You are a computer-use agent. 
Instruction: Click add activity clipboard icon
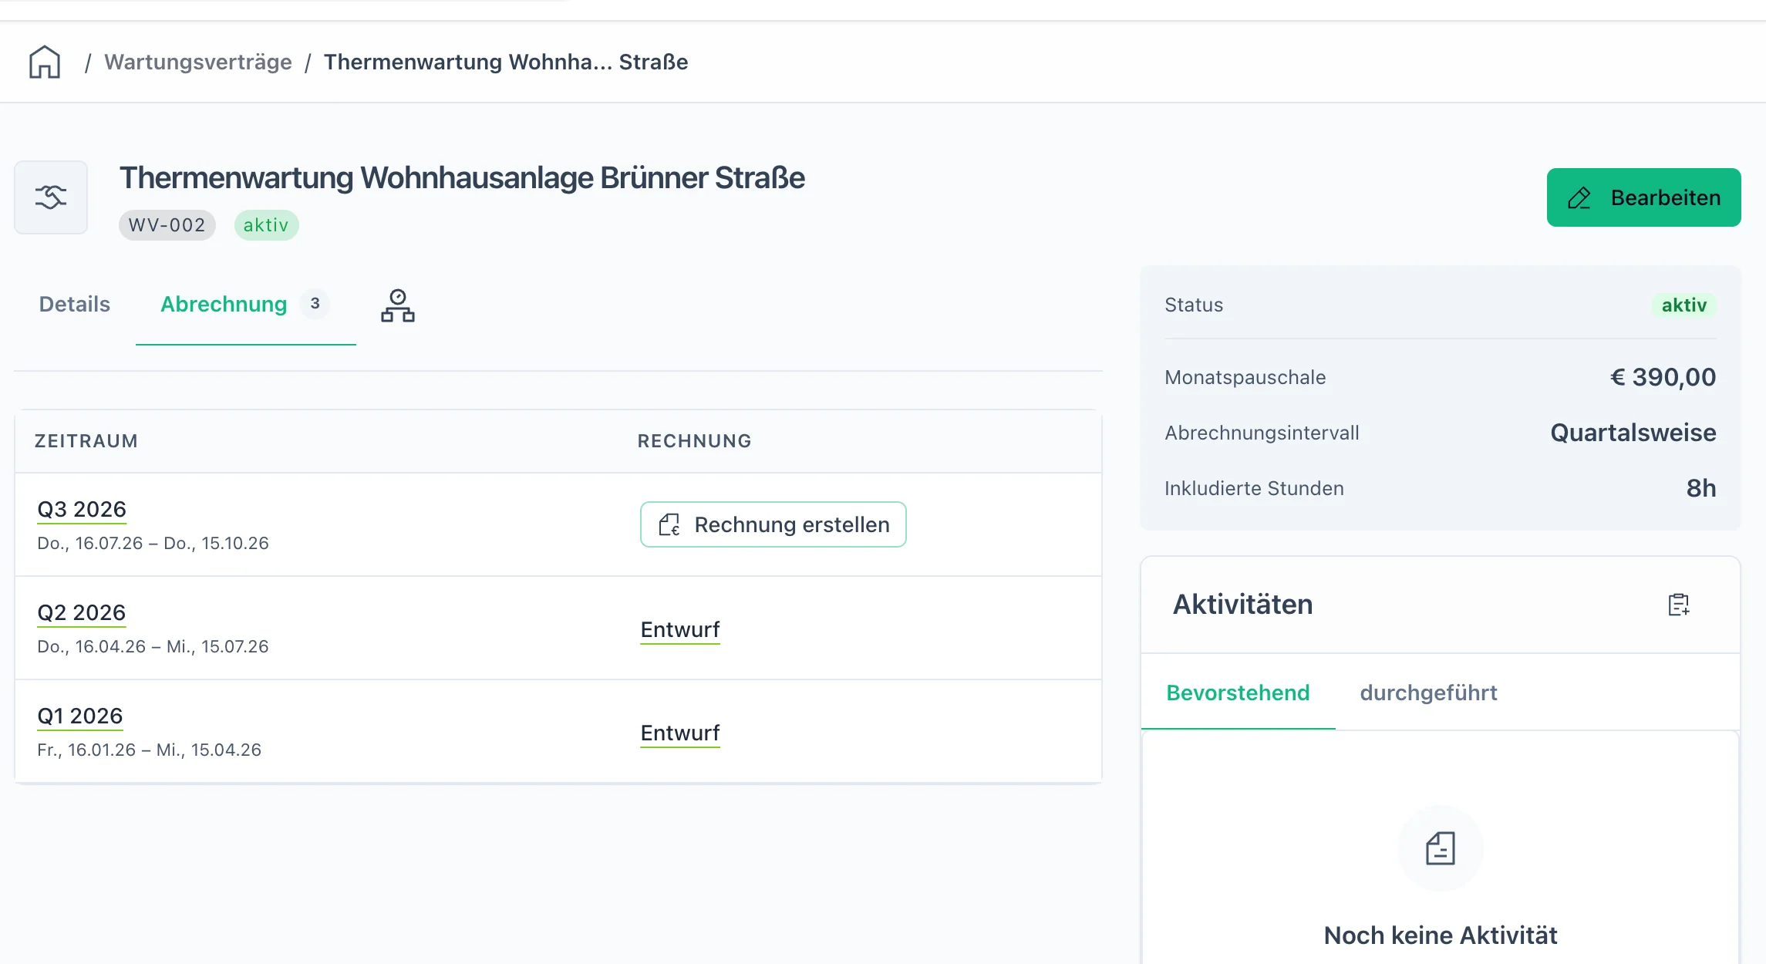coord(1679,605)
